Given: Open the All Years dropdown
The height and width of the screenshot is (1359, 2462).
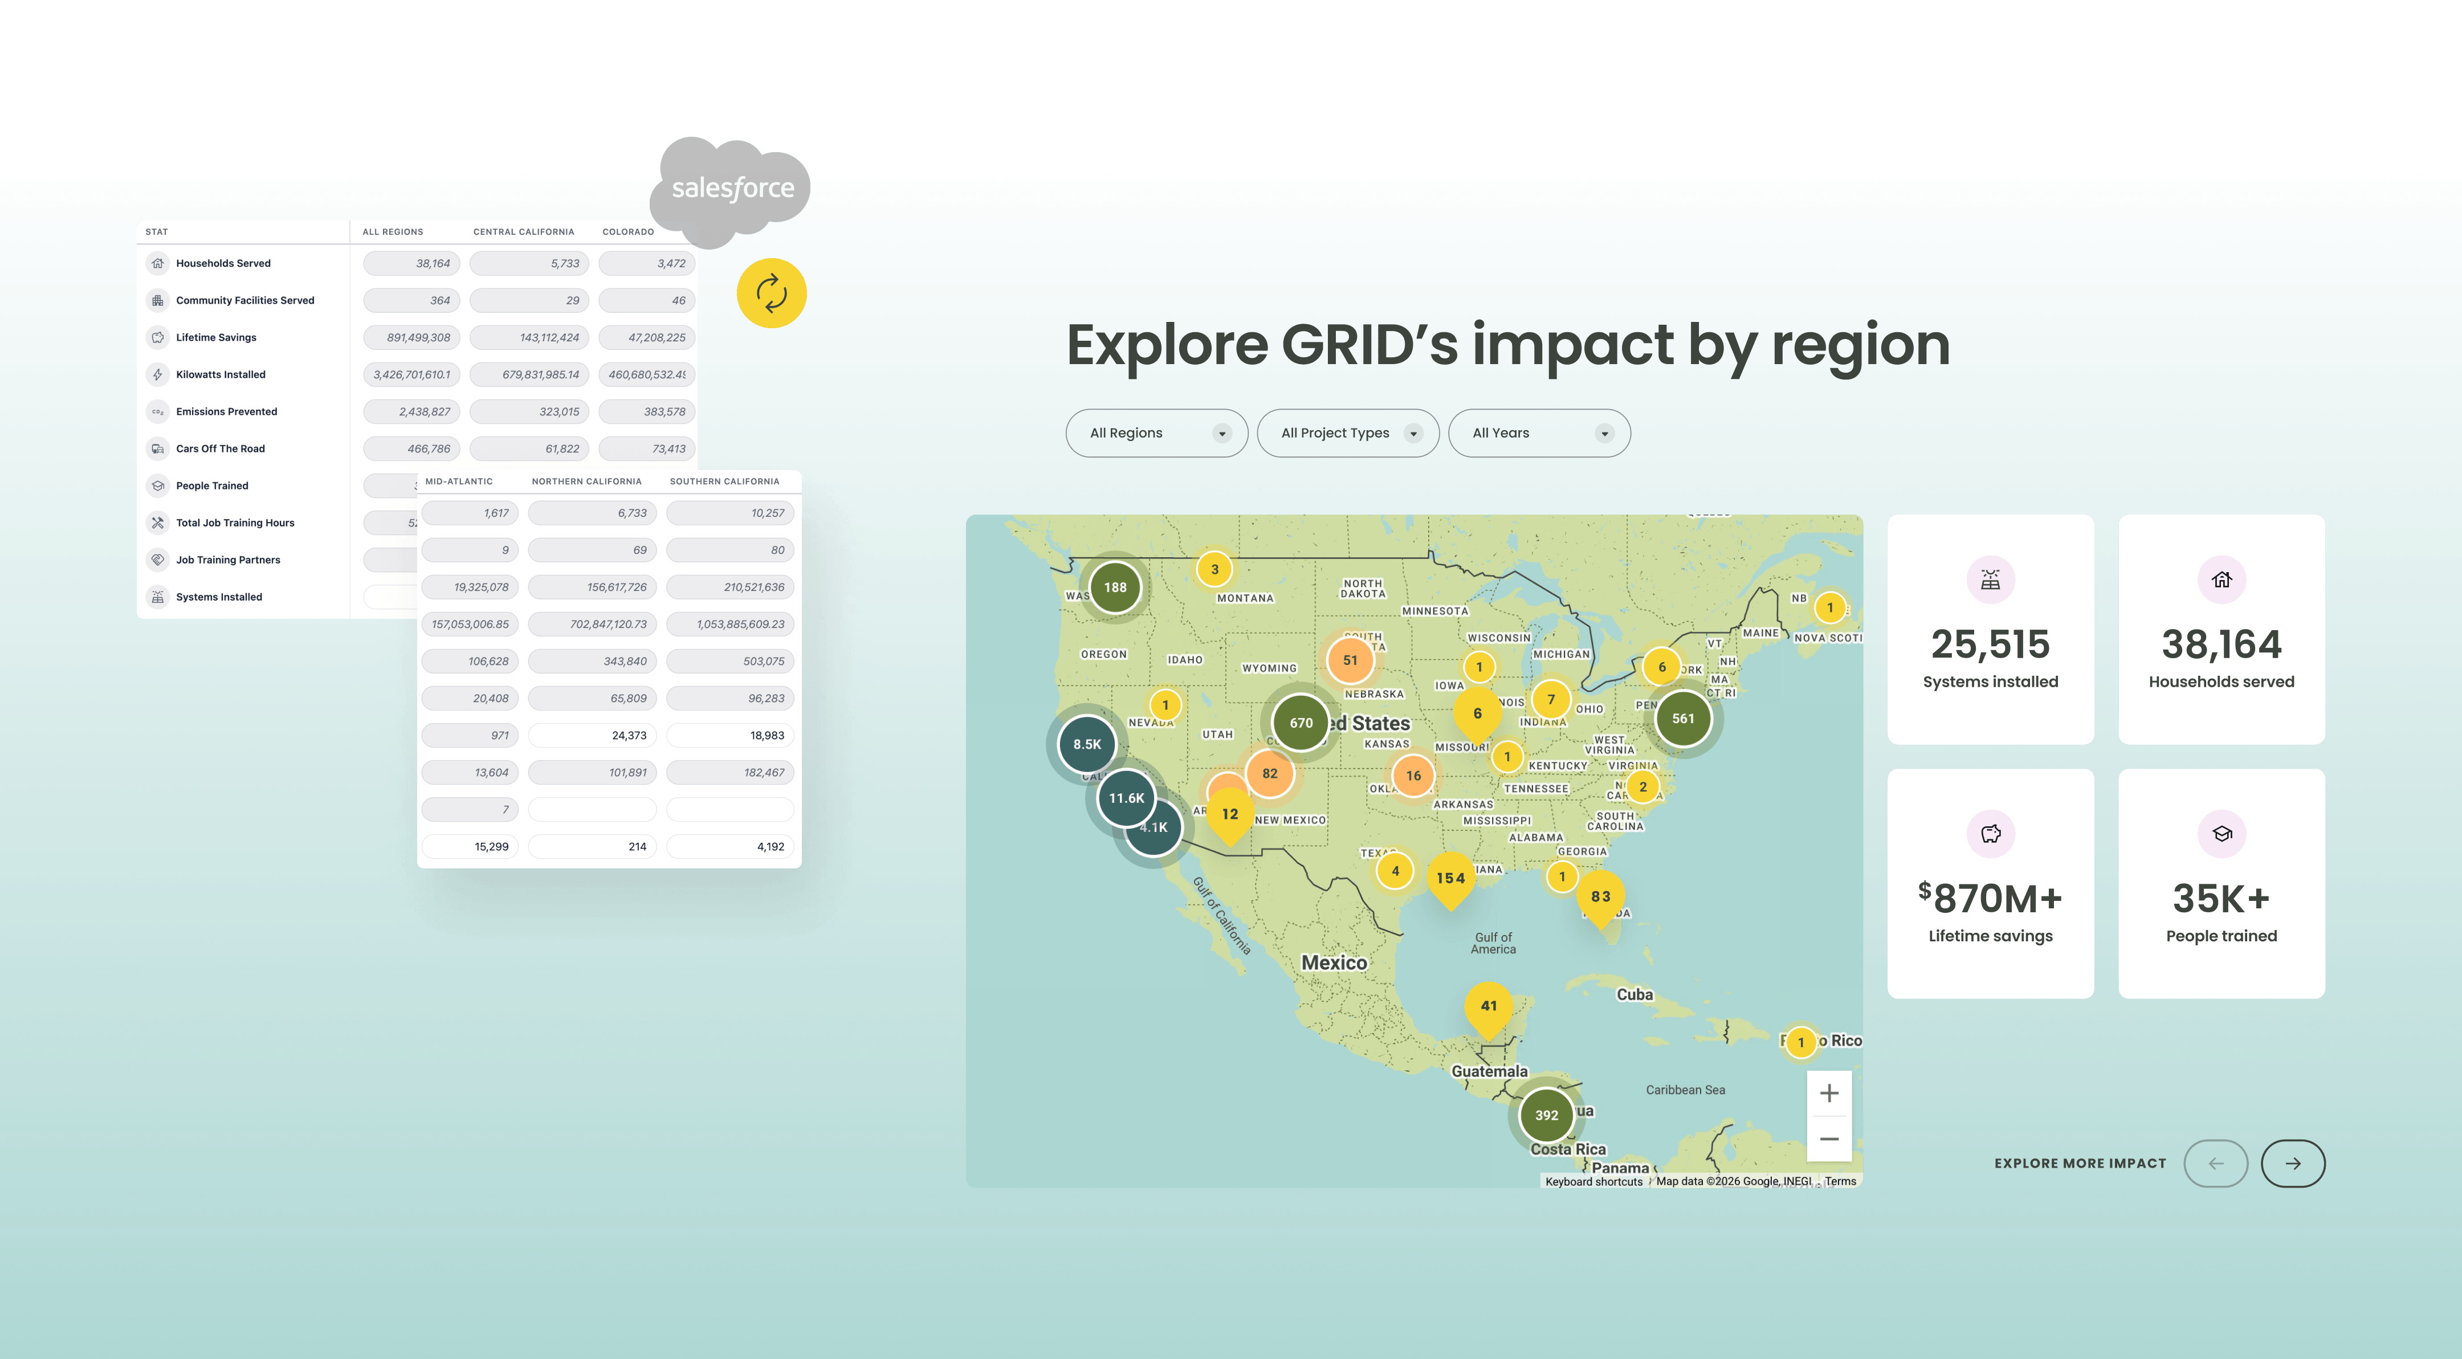Looking at the screenshot, I should 1539,433.
